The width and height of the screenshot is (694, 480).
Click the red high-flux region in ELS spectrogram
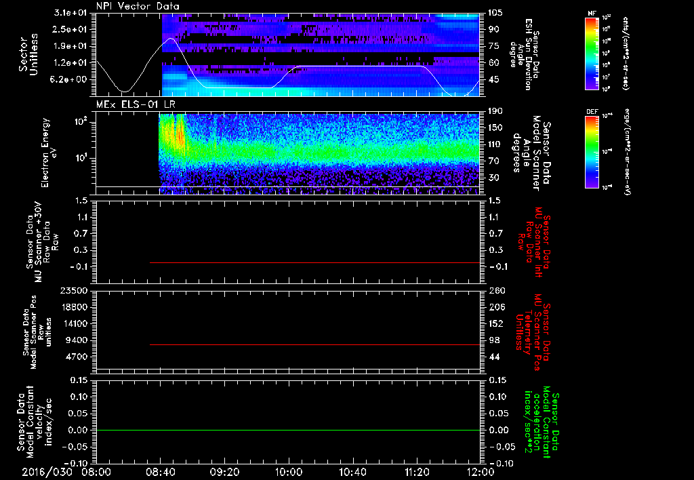[180, 133]
